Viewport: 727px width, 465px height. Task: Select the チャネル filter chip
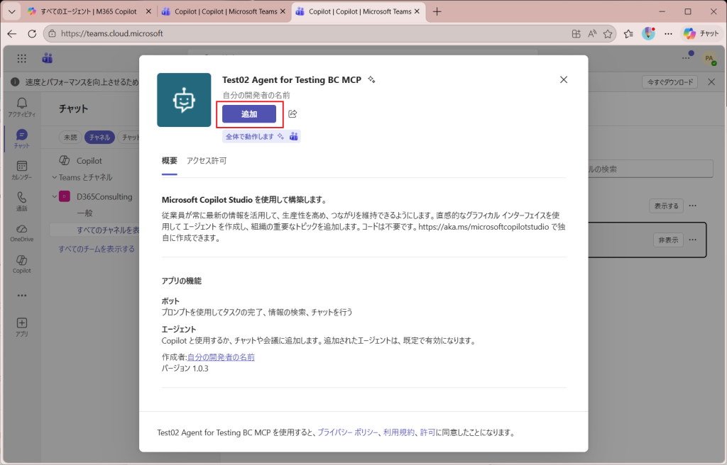tap(99, 138)
